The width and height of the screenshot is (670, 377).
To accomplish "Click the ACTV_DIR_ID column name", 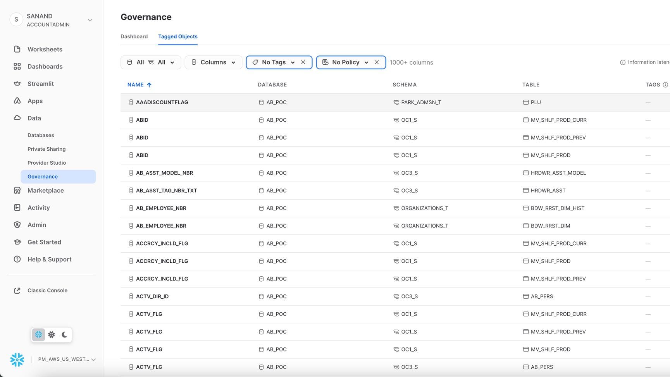I will 152,296.
